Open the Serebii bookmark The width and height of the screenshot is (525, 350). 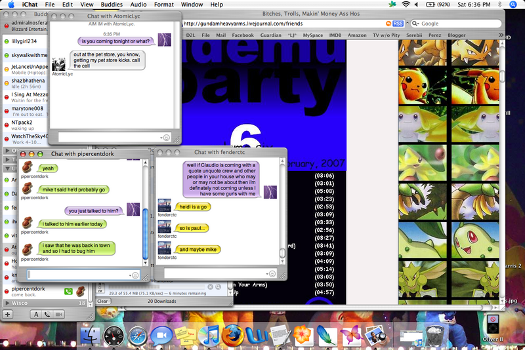(414, 35)
